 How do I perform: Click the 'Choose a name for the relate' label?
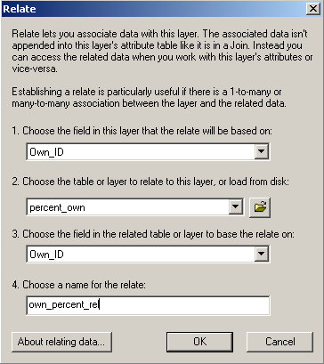79,285
